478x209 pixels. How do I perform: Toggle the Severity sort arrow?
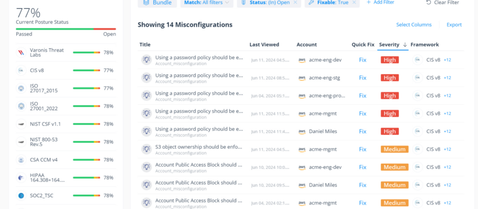(405, 45)
